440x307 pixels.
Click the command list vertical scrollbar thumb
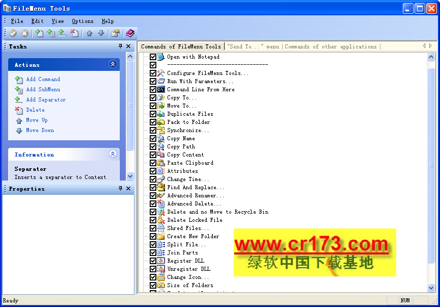point(431,165)
